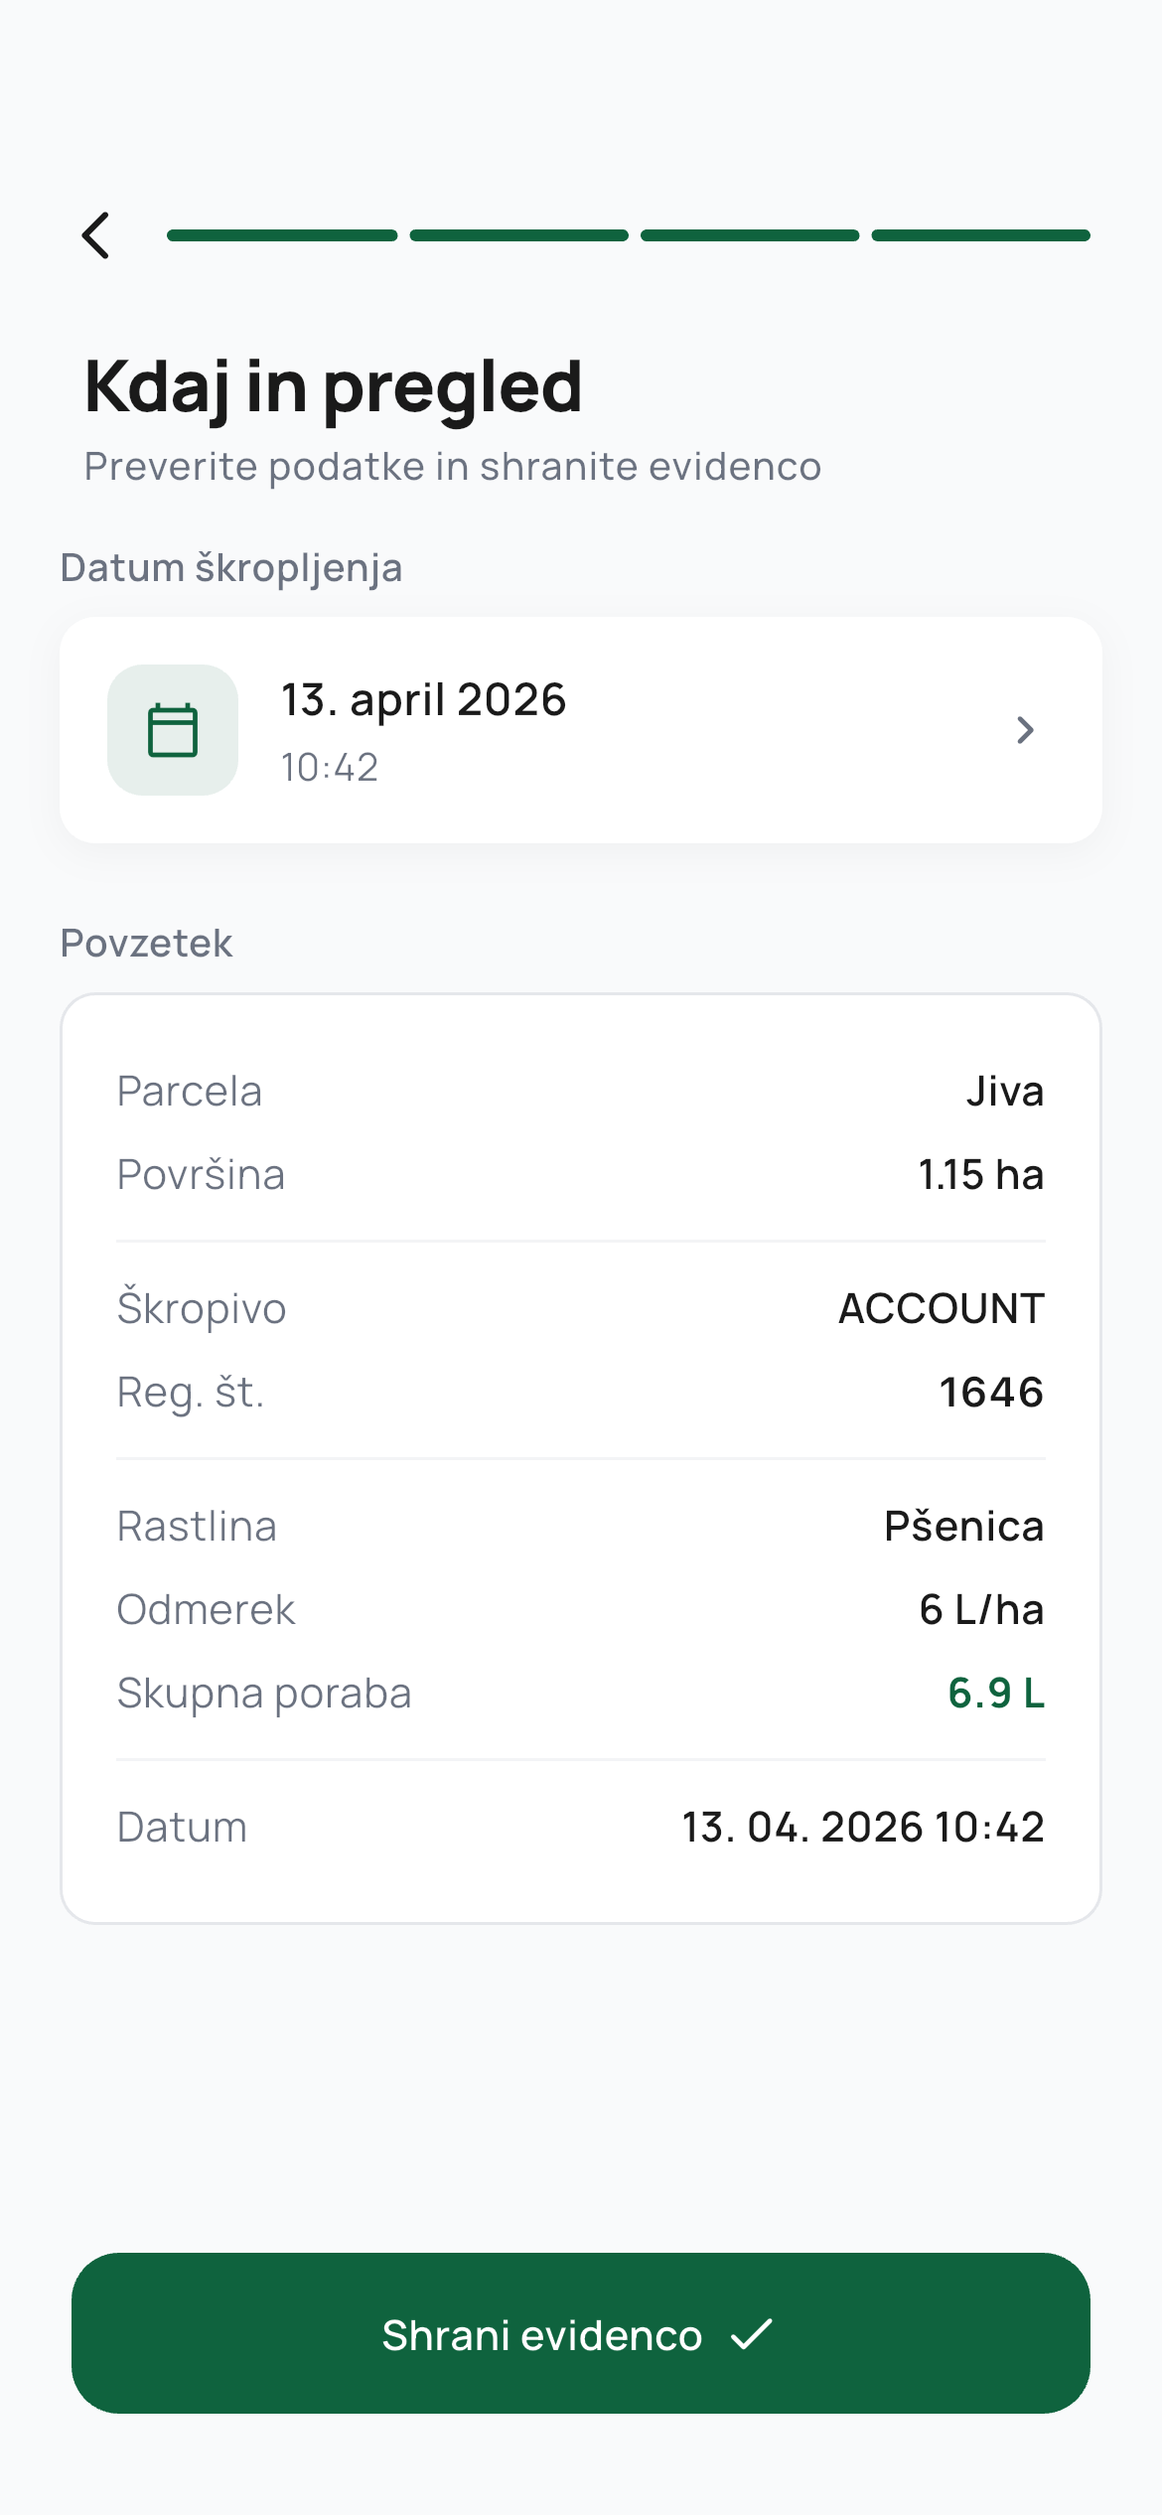Select the first progress step segment
This screenshot has width=1162, height=2515.
coord(282,235)
